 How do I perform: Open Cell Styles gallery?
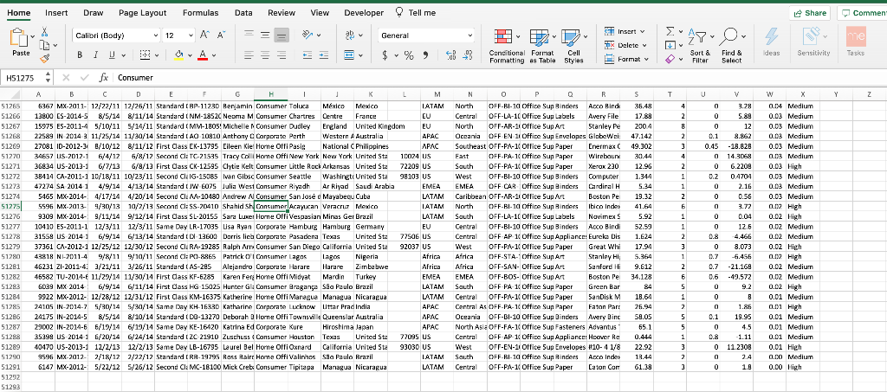(x=573, y=46)
